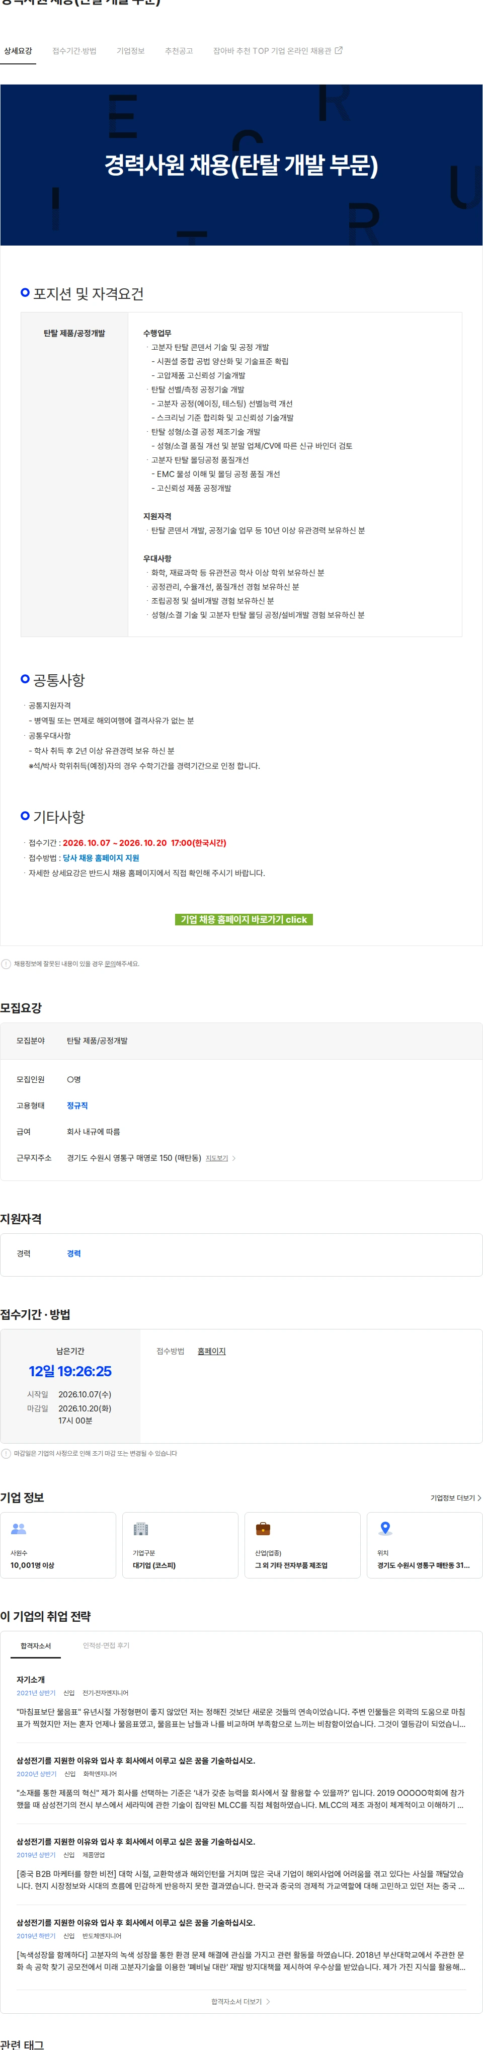This screenshot has height=2050, width=483.
Task: Click the remaining time 12일 19:26:25
Action: click(x=70, y=1371)
